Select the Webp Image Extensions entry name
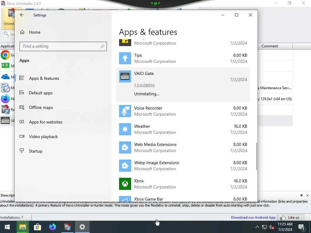 pyautogui.click(x=156, y=163)
